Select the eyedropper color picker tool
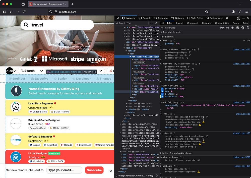251x178 pixels. (x=156, y=23)
